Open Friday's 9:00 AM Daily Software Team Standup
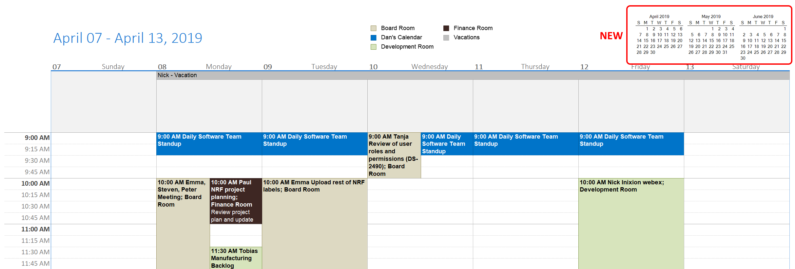 coord(631,144)
